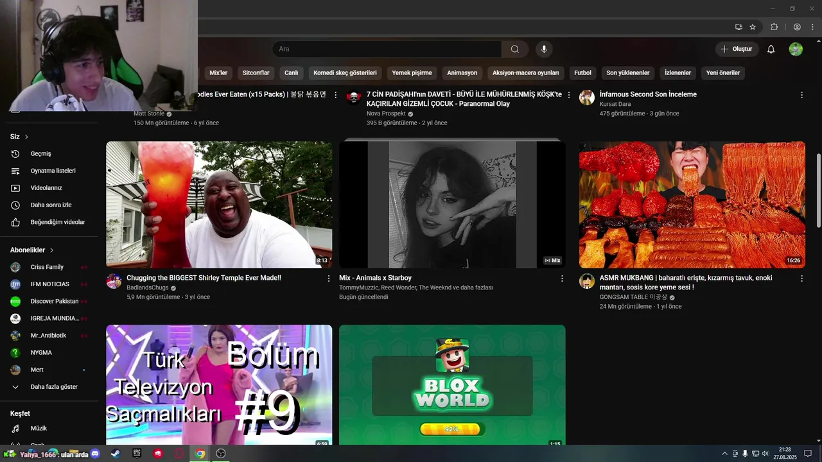822x462 pixels.
Task: Open options for 7 CİN PADİŞAHI video
Action: tap(568, 95)
